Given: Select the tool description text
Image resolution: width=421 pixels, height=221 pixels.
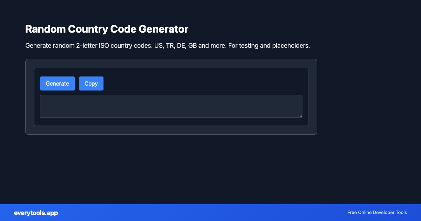Looking at the screenshot, I should coord(167,45).
